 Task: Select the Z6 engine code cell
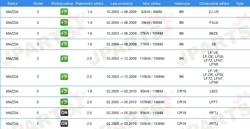pyautogui.click(x=214, y=44)
